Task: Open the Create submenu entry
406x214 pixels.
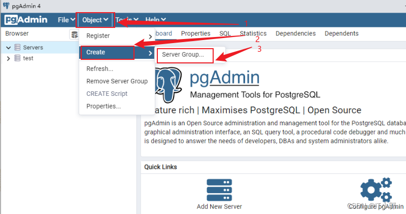Action: [x=117, y=53]
